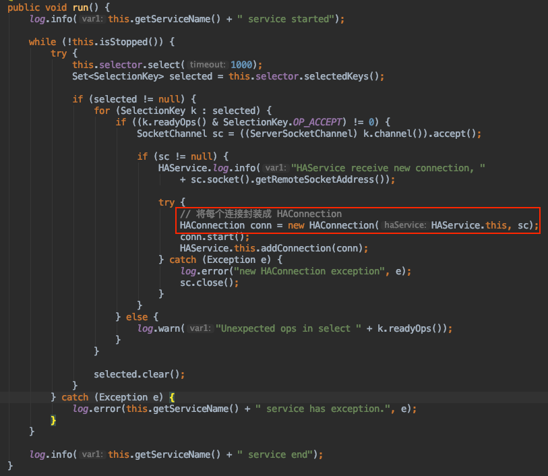Click the "HAService receive new connection" string
Image resolution: width=548 pixels, height=476 pixels.
pyautogui.click(x=388, y=168)
